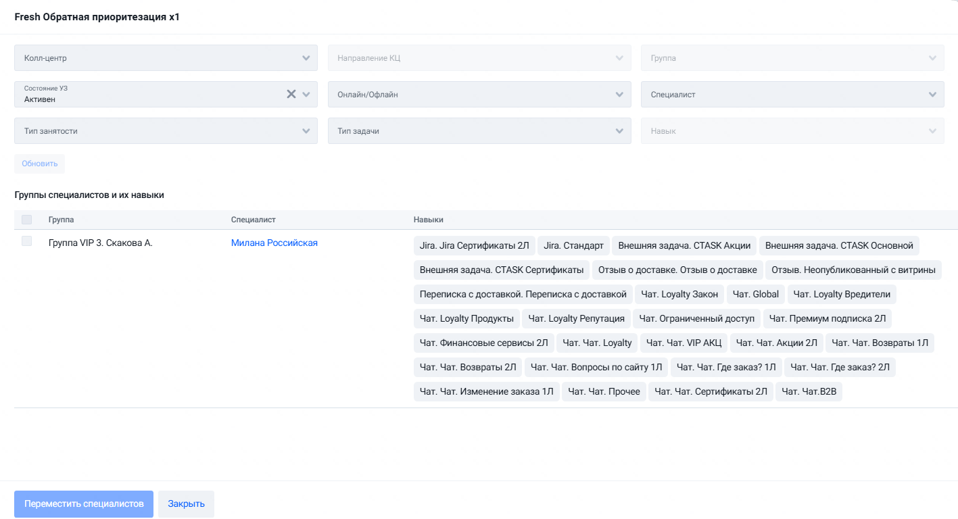
Task: Expand the Колл-центр dropdown
Action: click(x=166, y=58)
